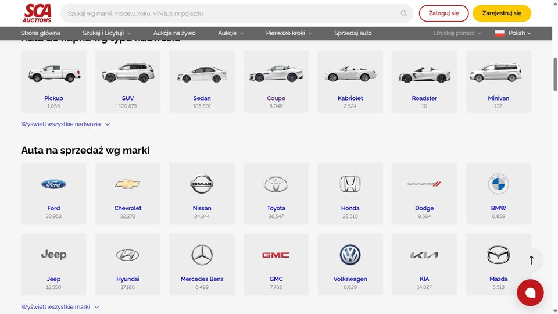Click the Polish flag icon
The width and height of the screenshot is (558, 314).
(x=500, y=33)
